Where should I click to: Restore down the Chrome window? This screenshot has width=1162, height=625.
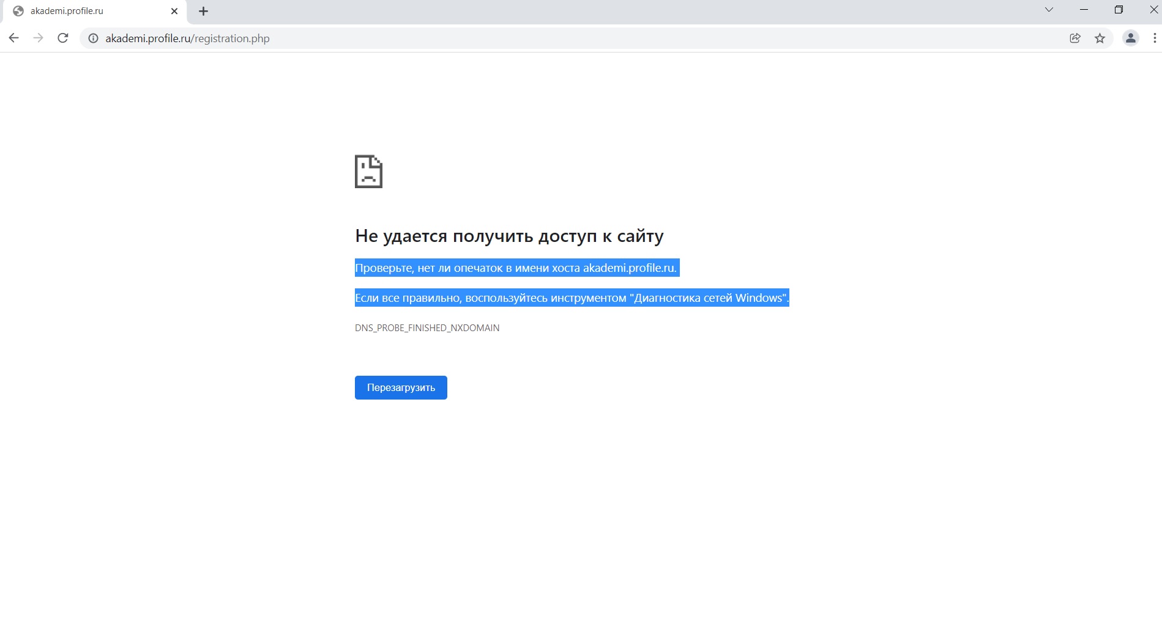point(1119,10)
